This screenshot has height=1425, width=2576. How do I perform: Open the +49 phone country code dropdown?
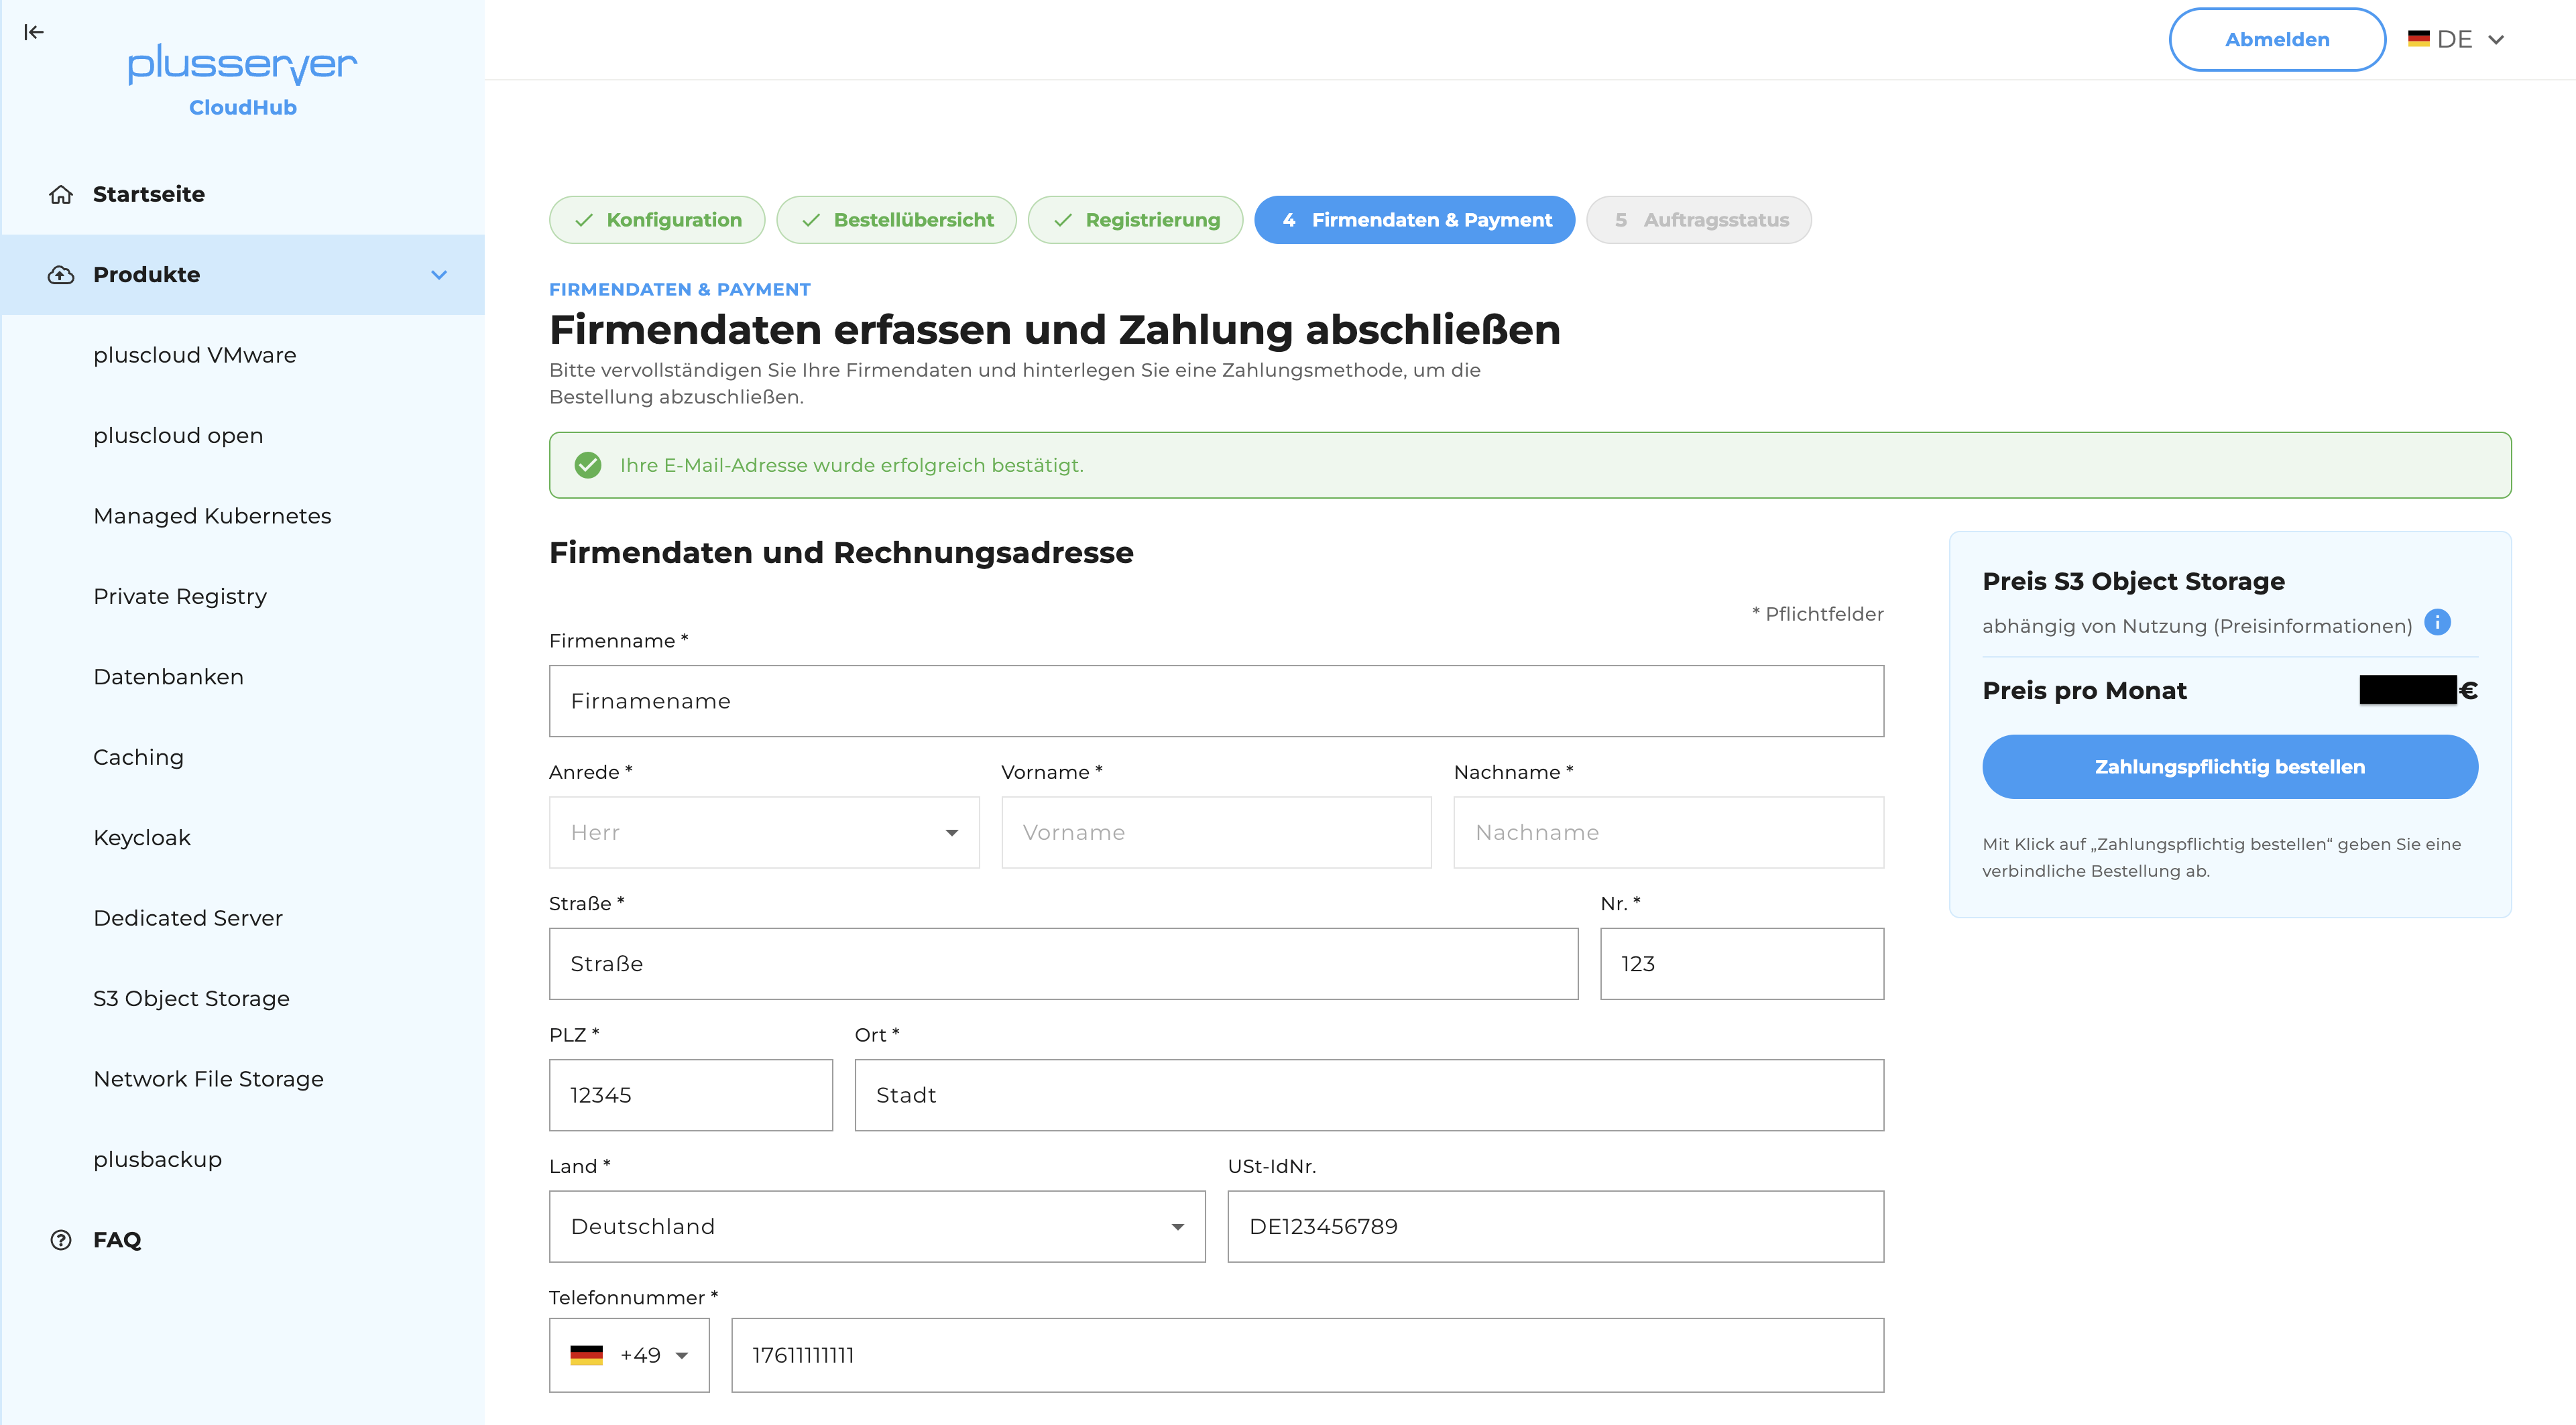pyautogui.click(x=629, y=1355)
